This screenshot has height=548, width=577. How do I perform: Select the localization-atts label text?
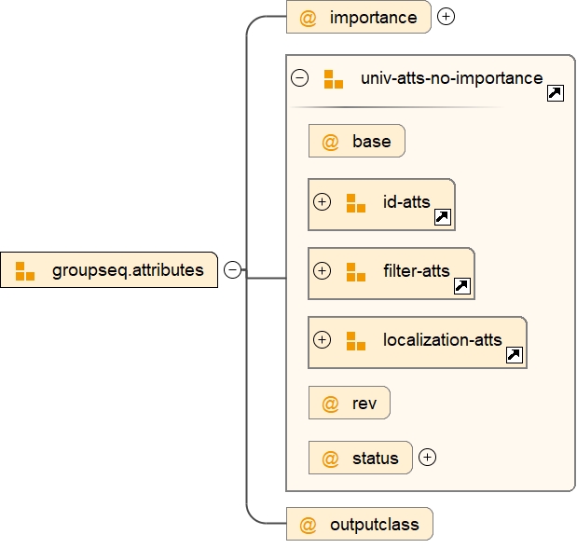tap(443, 339)
